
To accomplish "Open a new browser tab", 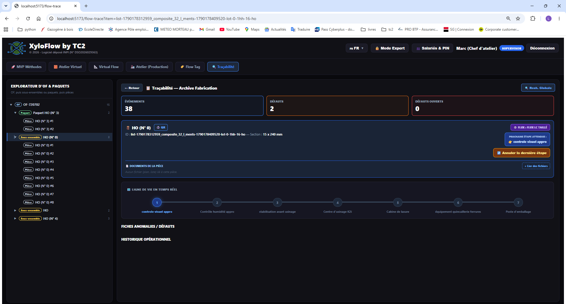I will [x=86, y=6].
